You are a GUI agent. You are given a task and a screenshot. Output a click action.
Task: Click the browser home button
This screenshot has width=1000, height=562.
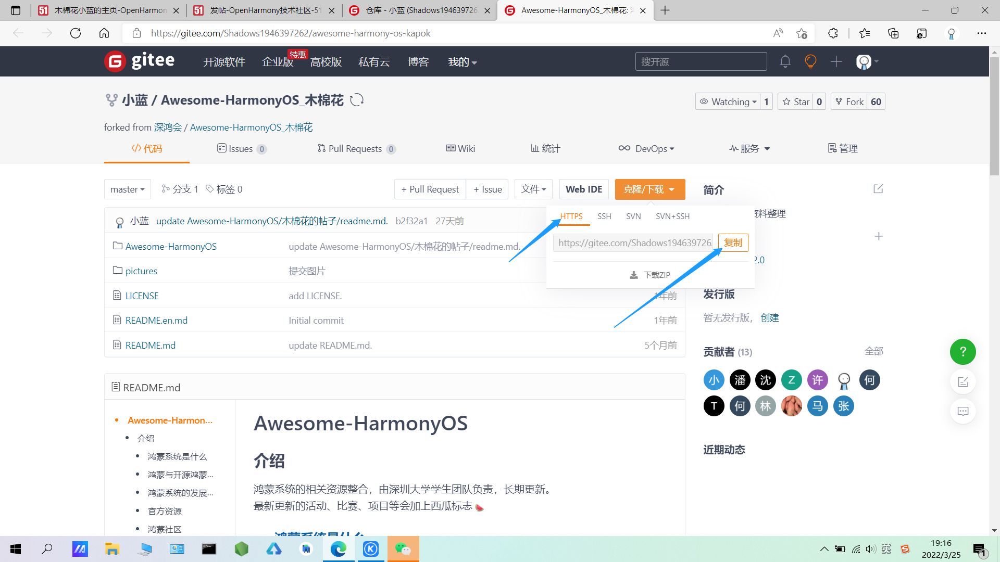104,33
